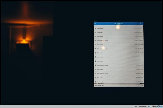Click the phone icon of the topmost 'Call started' entry
The width and height of the screenshot is (163, 108).
pos(95,28)
